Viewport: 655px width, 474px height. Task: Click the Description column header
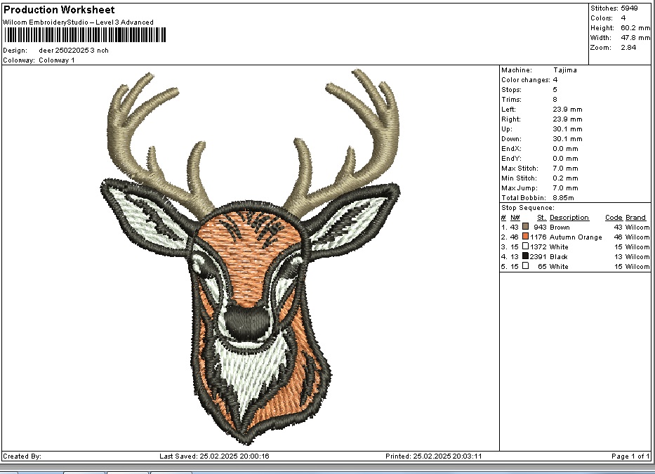(569, 218)
